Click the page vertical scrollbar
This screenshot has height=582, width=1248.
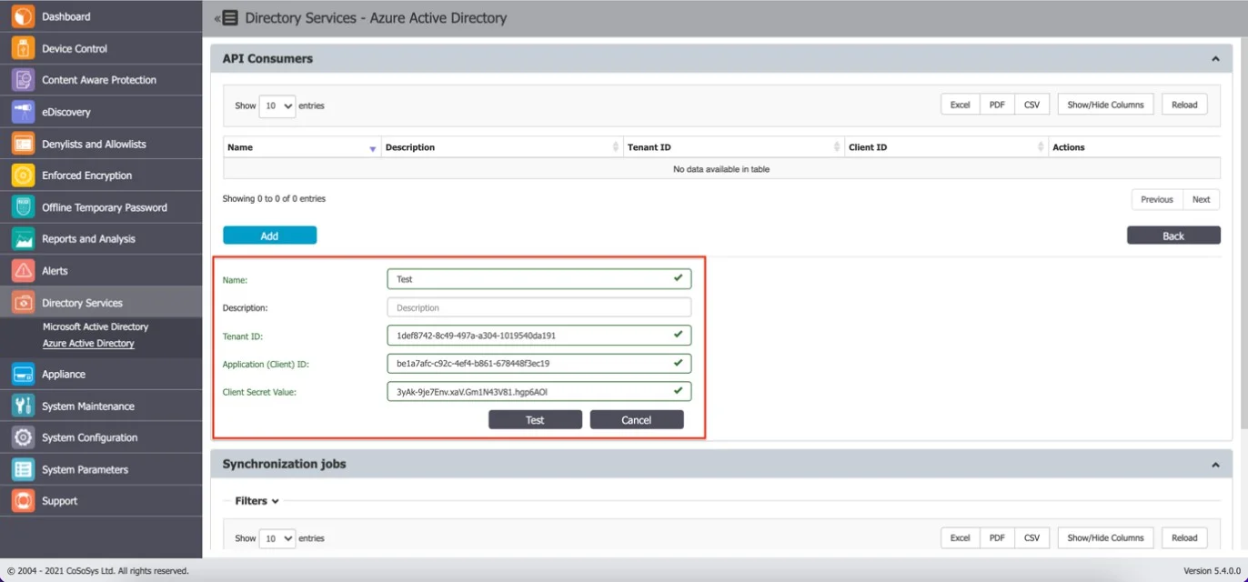click(1244, 235)
